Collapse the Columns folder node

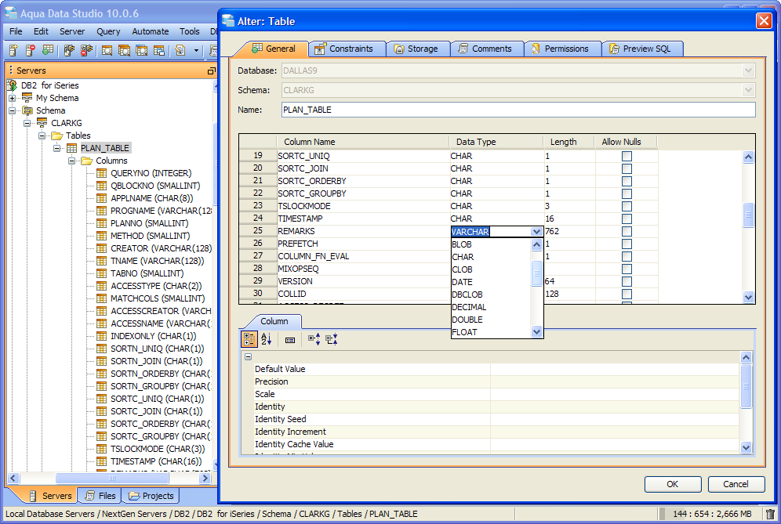72,161
